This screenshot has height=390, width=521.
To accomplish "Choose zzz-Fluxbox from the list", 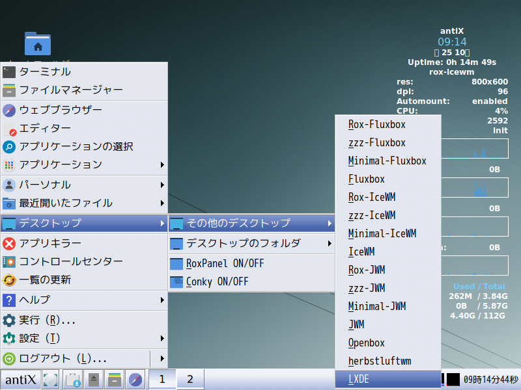I will coord(388,143).
